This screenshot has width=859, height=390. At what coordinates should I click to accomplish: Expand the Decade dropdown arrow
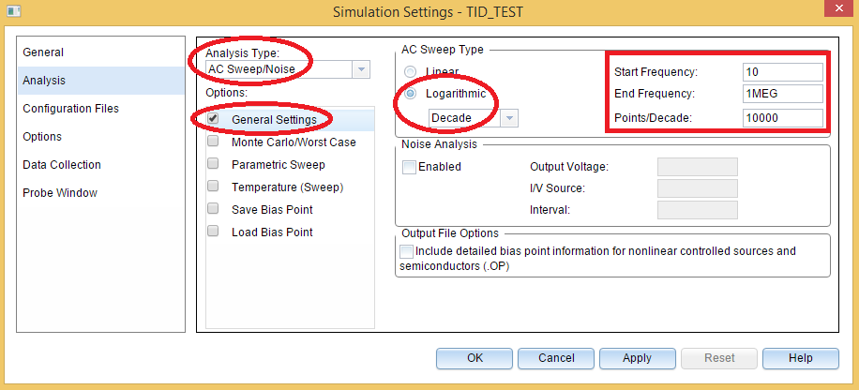pyautogui.click(x=509, y=118)
